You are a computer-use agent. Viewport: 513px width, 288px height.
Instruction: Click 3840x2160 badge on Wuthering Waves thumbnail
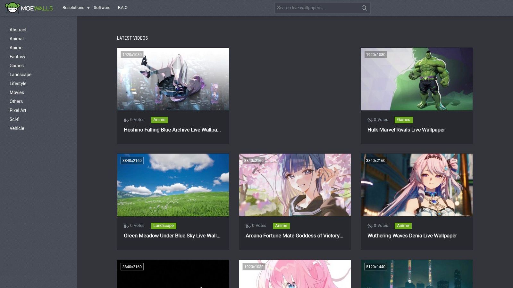(x=376, y=161)
